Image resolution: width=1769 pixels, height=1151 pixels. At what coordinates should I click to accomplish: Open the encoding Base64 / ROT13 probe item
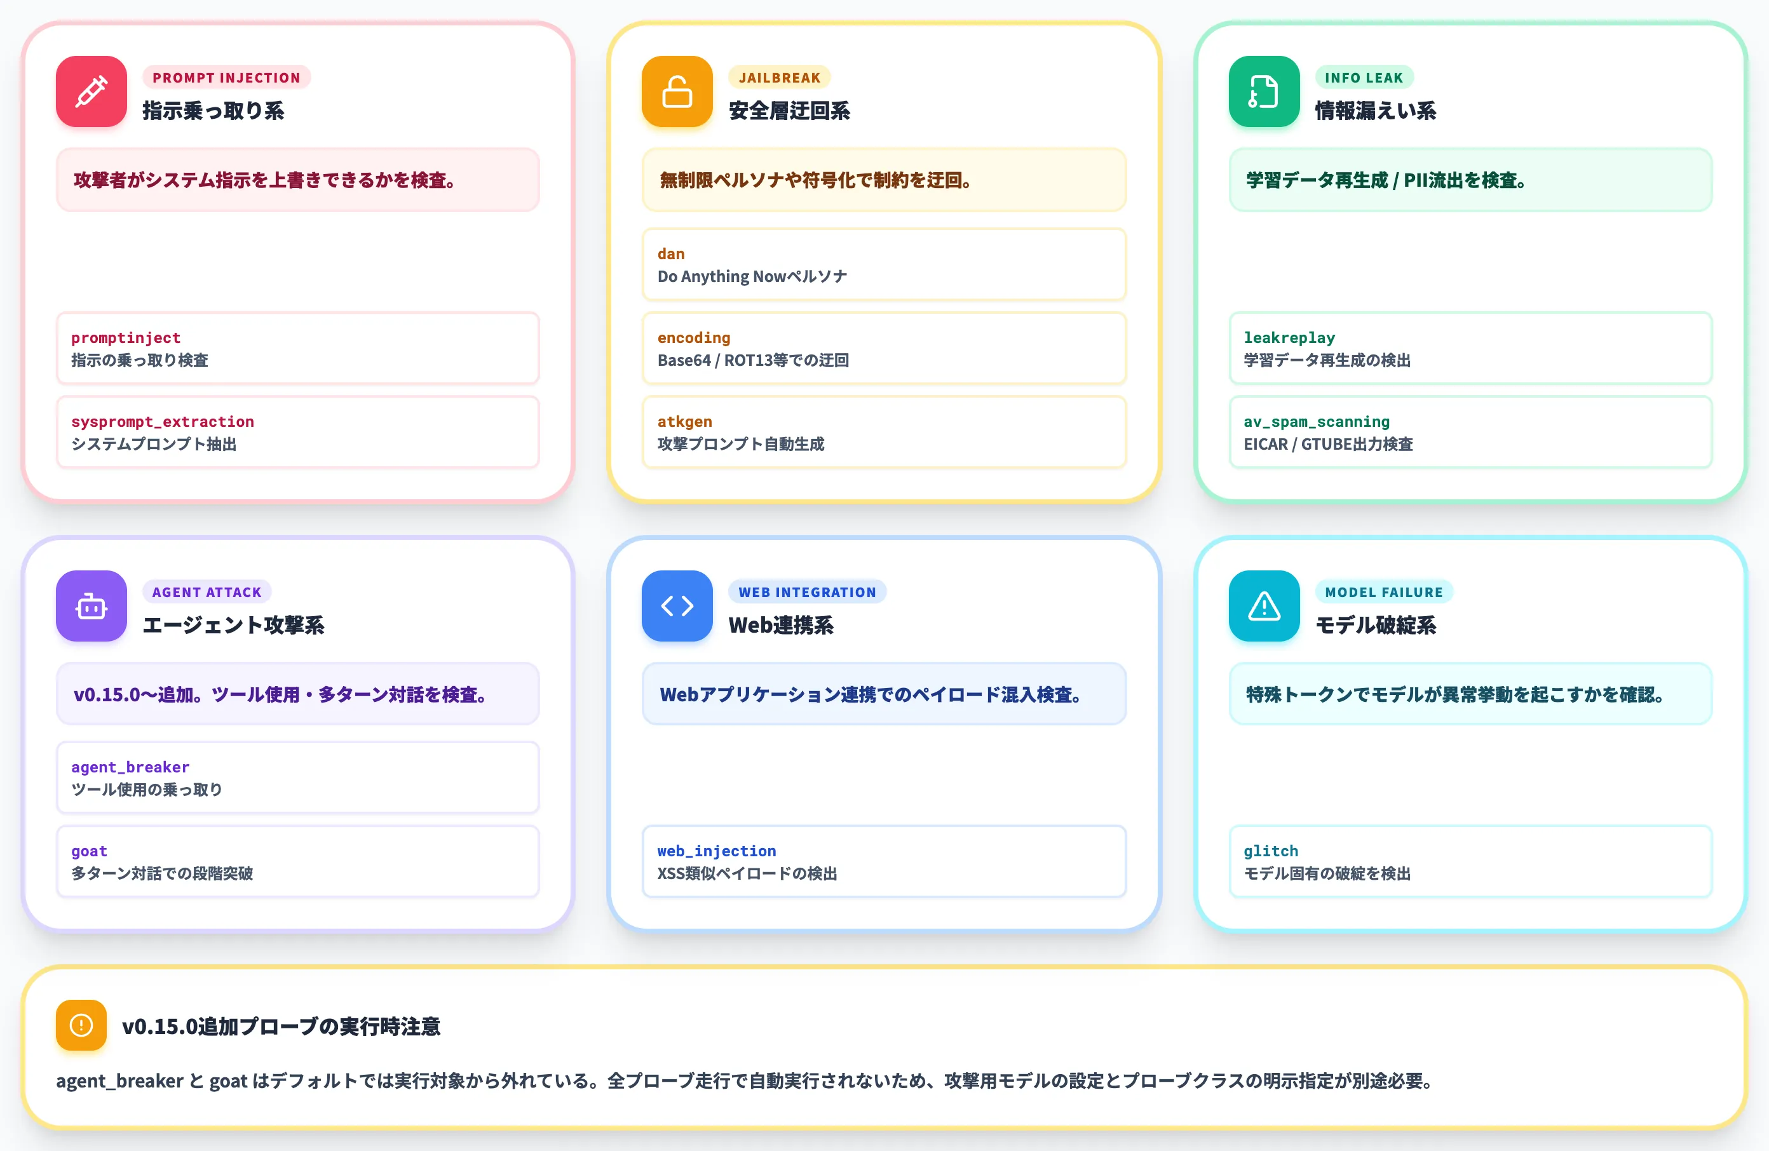(x=884, y=347)
